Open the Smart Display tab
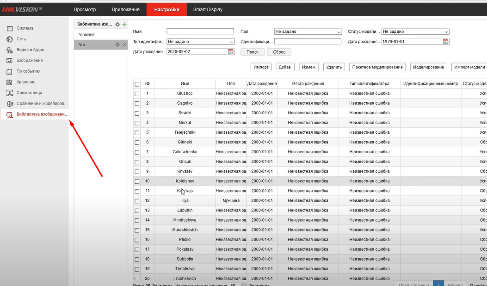This screenshot has height=286, width=487. [x=208, y=9]
